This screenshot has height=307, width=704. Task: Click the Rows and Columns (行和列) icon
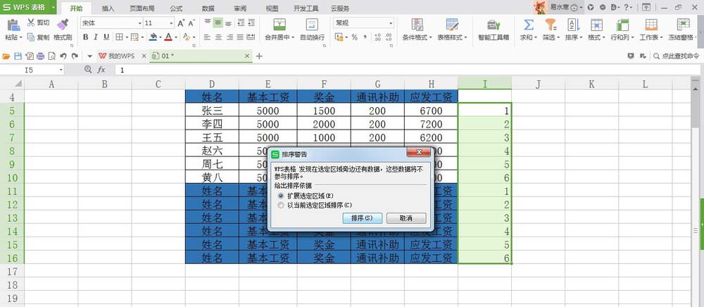pyautogui.click(x=622, y=25)
